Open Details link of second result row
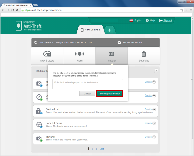Screen dimensions: 194x156 tap(148, 95)
